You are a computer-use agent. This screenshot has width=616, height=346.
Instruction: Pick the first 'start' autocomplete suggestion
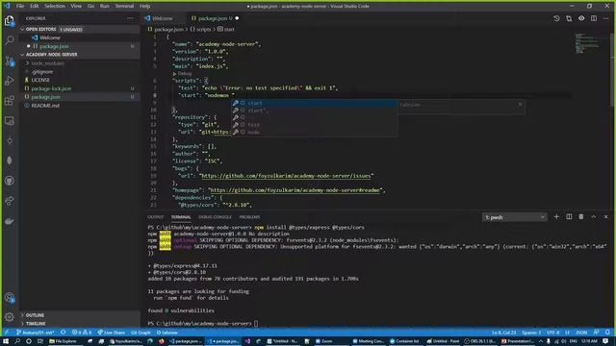tap(314, 103)
